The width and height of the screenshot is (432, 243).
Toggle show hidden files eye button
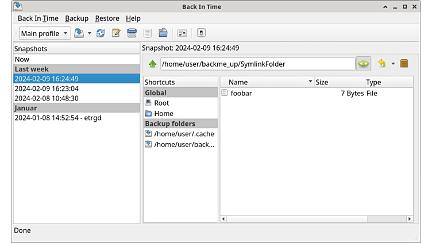coord(363,64)
